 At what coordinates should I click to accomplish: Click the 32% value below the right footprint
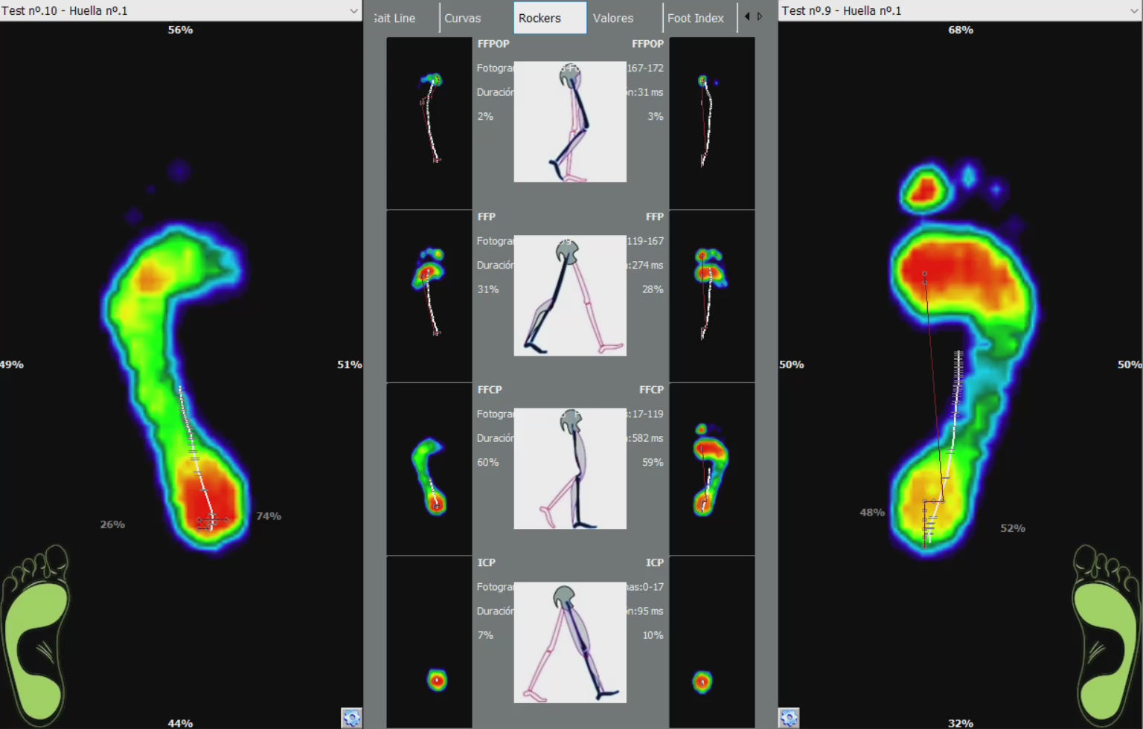[x=961, y=723]
